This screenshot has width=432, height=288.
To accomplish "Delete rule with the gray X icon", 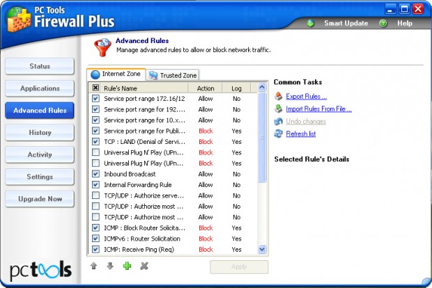I will point(144,266).
